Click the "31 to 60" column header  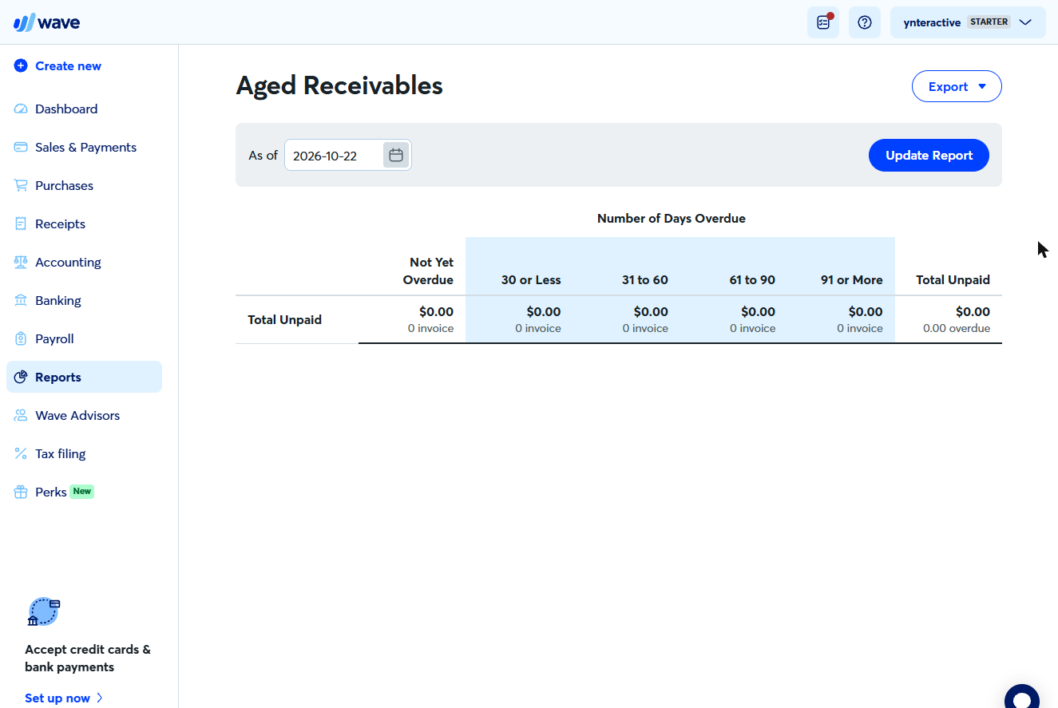point(645,280)
